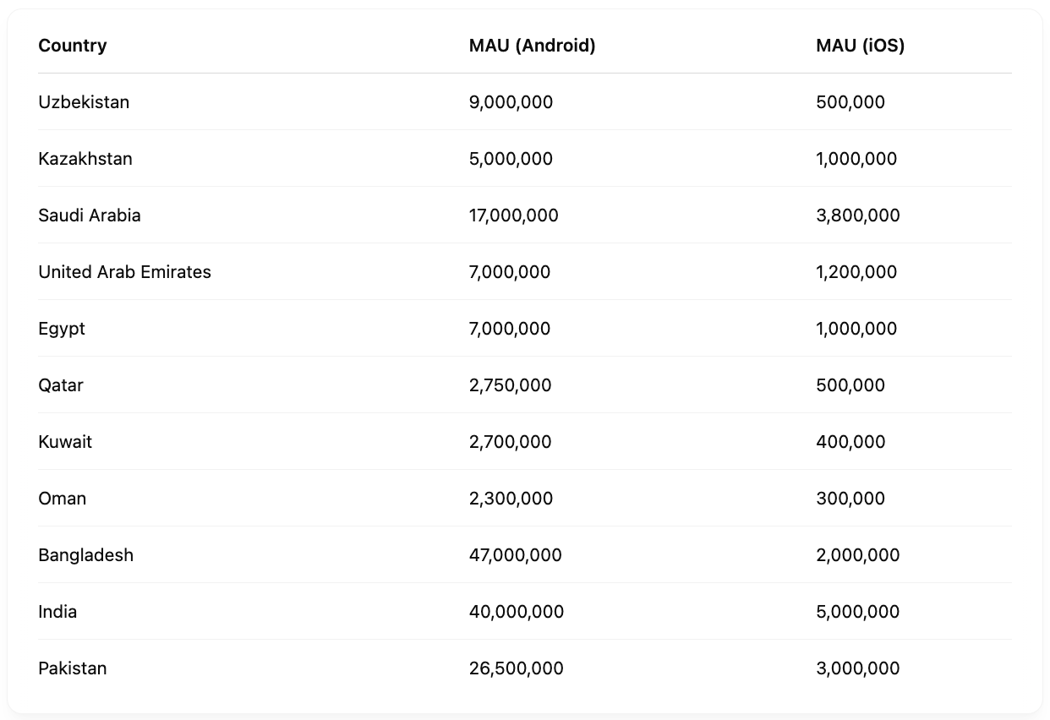Select India's iOS value 5,000,000

[x=858, y=612]
